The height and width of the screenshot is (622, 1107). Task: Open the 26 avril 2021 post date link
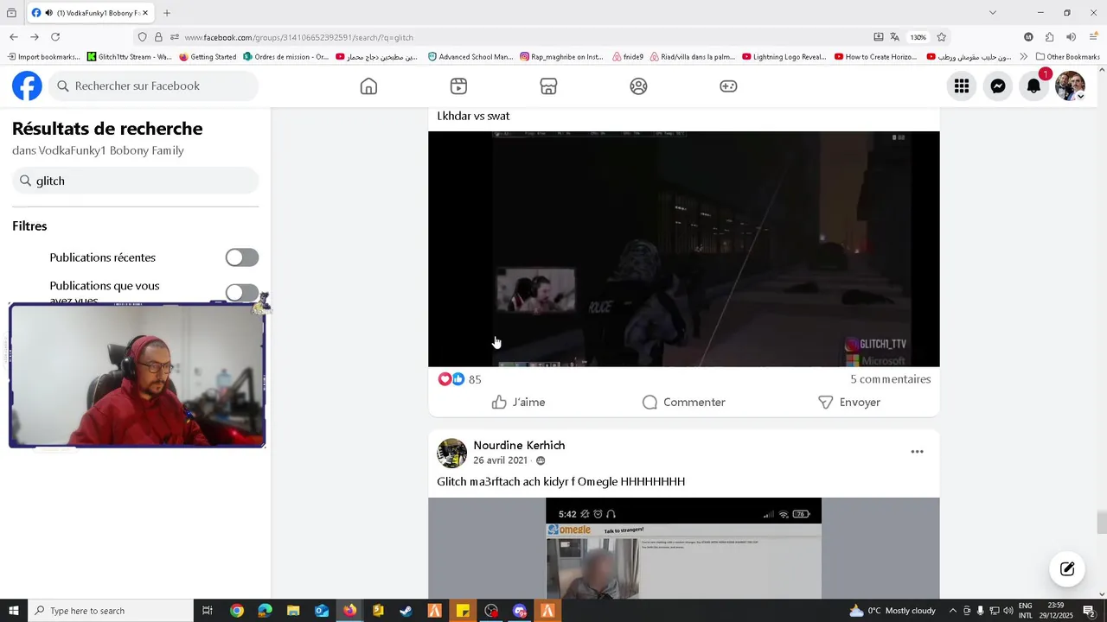click(500, 460)
